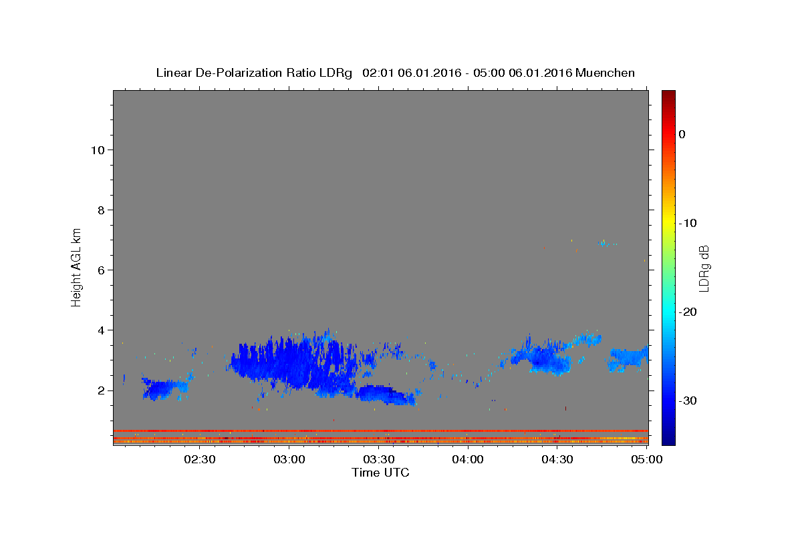
Task: Click the colorbar at the -10 level
Action: click(668, 223)
